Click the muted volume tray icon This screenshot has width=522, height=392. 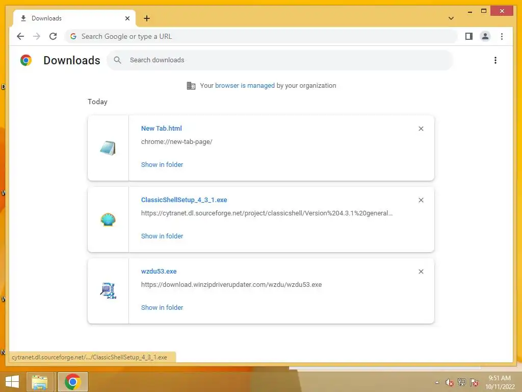[450, 382]
